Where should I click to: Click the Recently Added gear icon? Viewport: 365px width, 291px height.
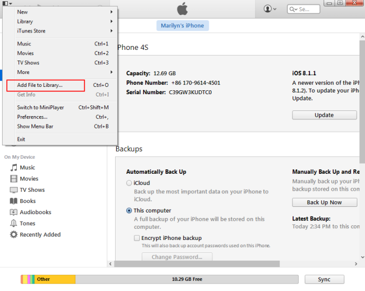click(13, 234)
